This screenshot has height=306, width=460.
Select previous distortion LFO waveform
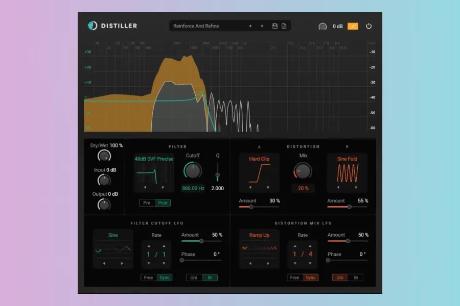point(250,264)
